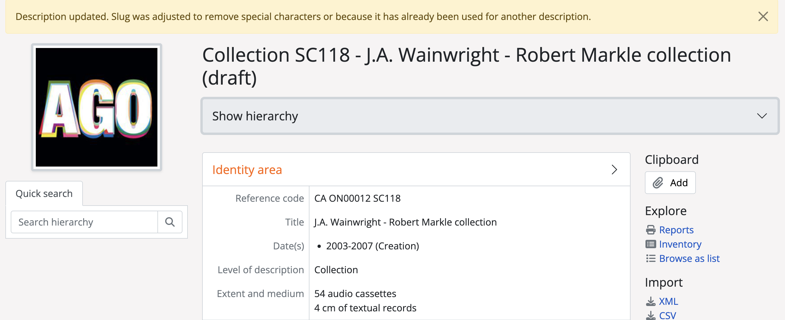Click the XML import download icon
Viewport: 785px width, 320px height.
[651, 301]
